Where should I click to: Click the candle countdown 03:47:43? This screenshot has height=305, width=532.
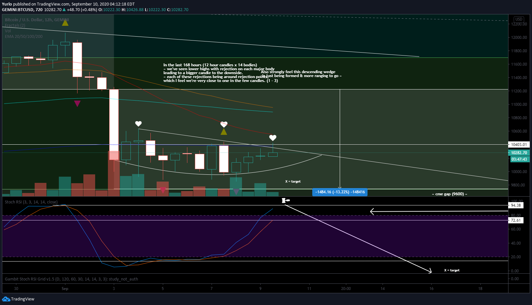(519, 159)
